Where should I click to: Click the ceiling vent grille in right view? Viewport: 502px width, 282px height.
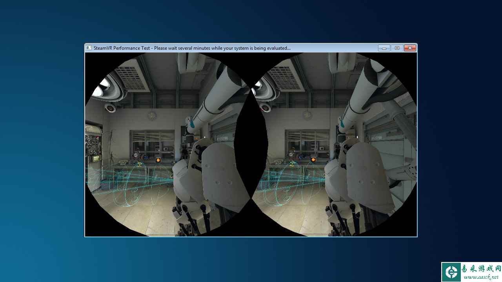[286, 78]
